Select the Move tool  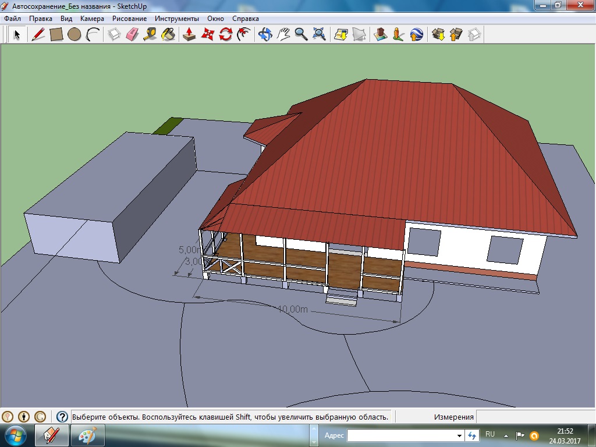pyautogui.click(x=207, y=34)
